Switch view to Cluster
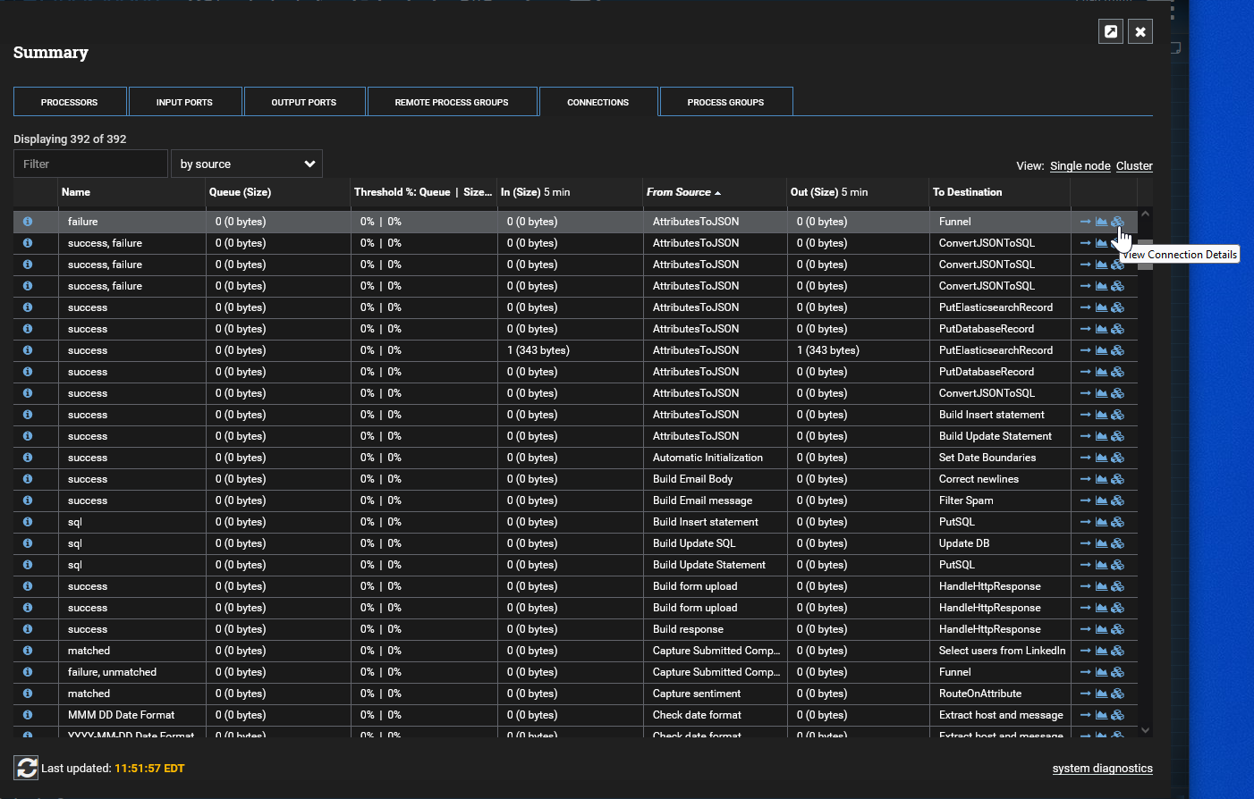 tap(1134, 166)
